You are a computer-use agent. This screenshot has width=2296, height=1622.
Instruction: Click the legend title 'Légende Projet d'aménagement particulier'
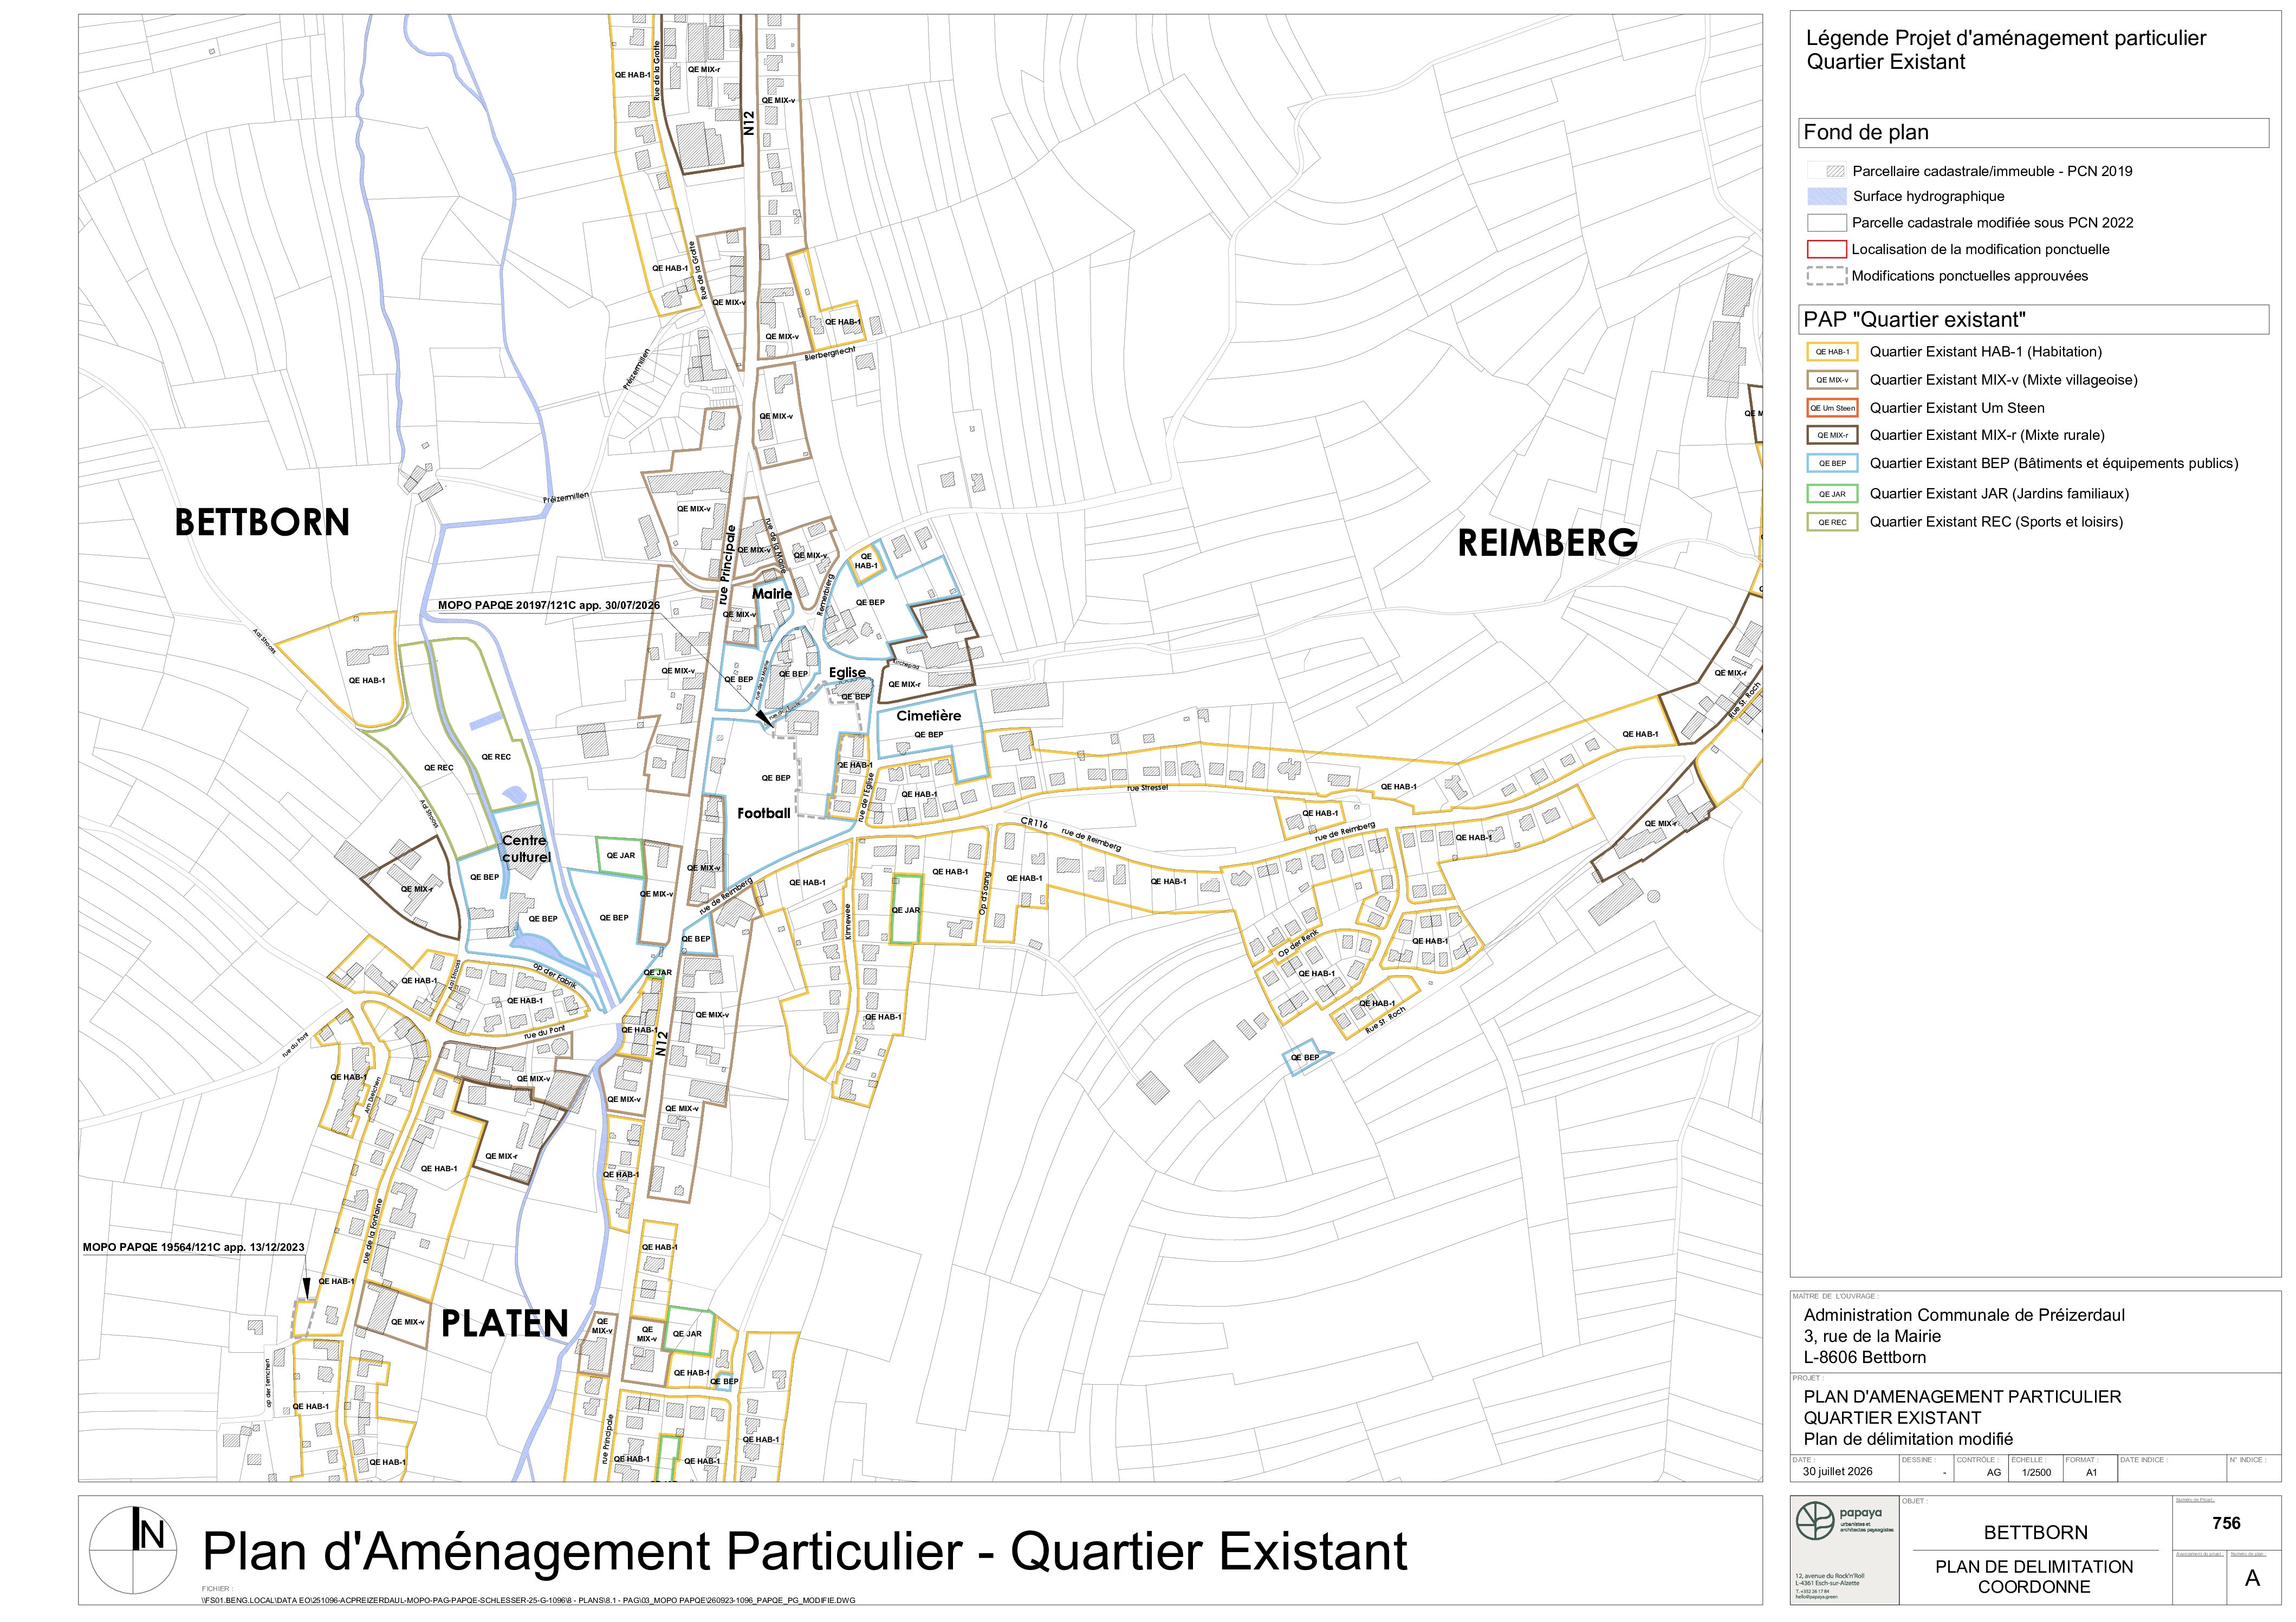(x=2006, y=38)
